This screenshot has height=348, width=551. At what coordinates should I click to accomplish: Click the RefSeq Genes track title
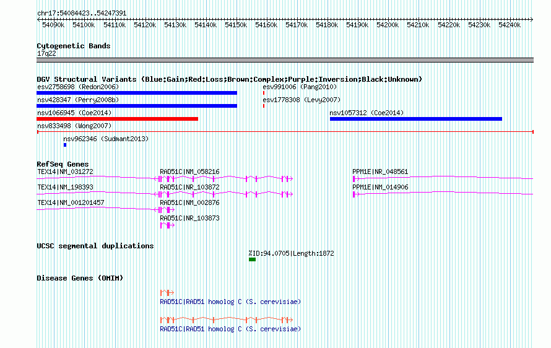[63, 164]
